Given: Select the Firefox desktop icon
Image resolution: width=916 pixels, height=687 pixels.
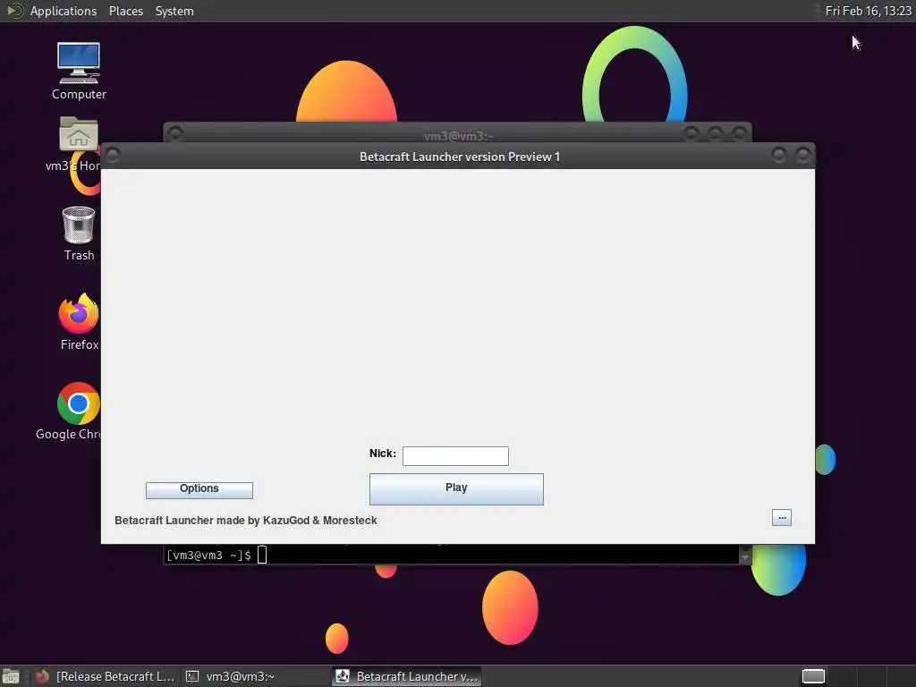Looking at the screenshot, I should [x=79, y=322].
